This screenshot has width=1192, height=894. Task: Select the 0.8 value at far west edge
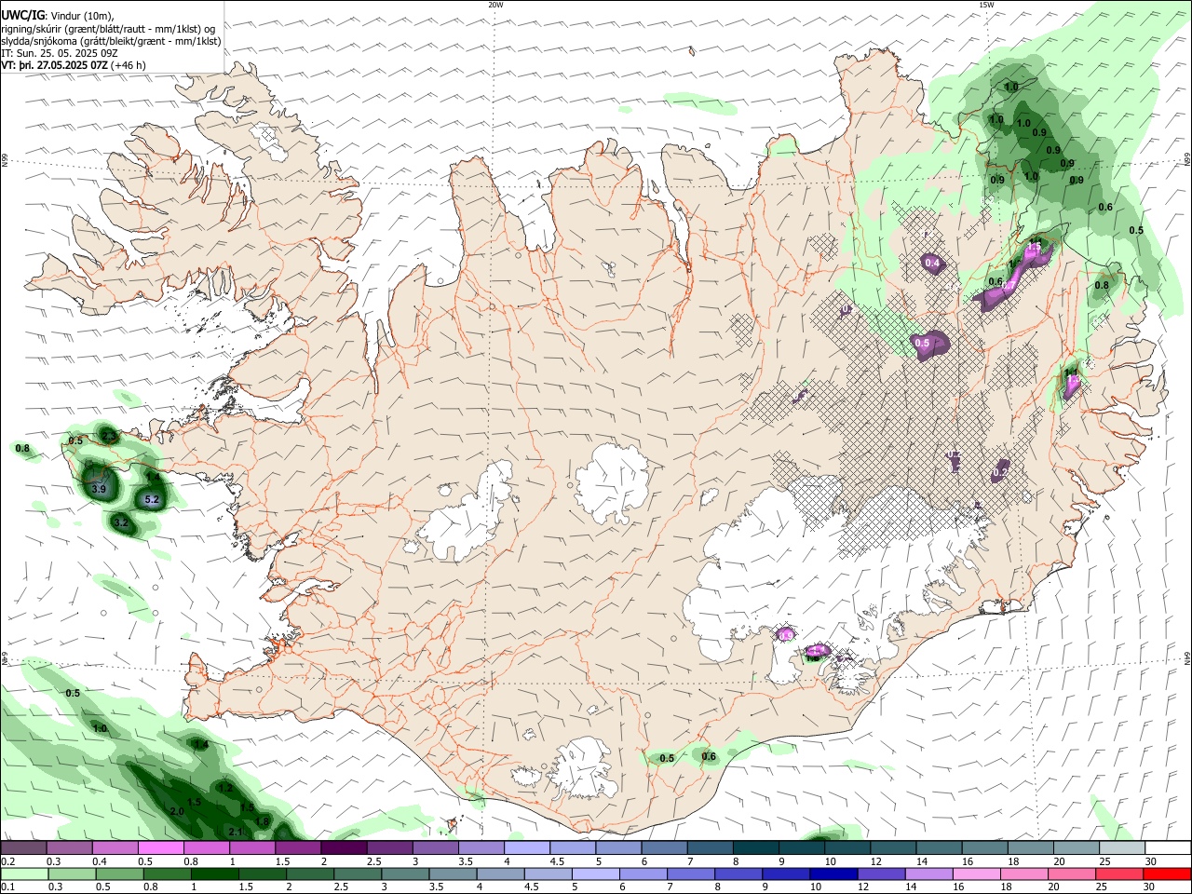(x=23, y=449)
